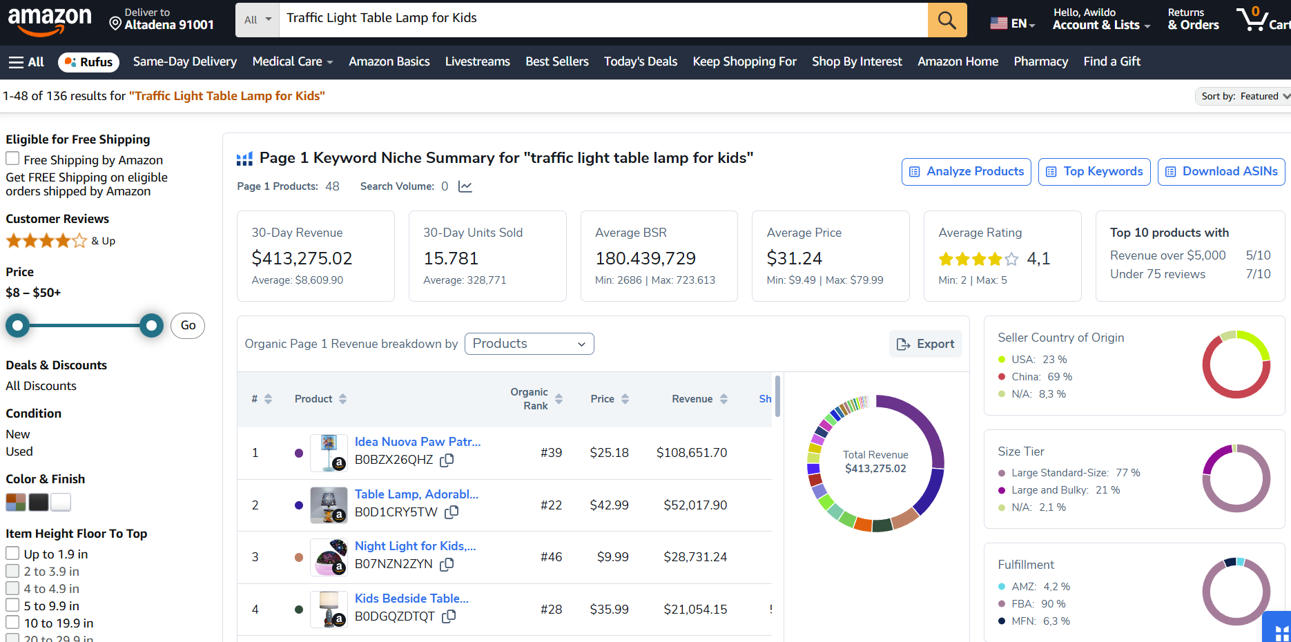Click the Table Lamp, Adorabl product thumbnail
Viewport: 1291px width, 642px height.
[329, 505]
